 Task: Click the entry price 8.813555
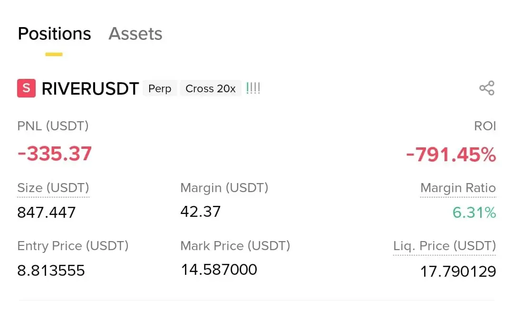tap(51, 271)
